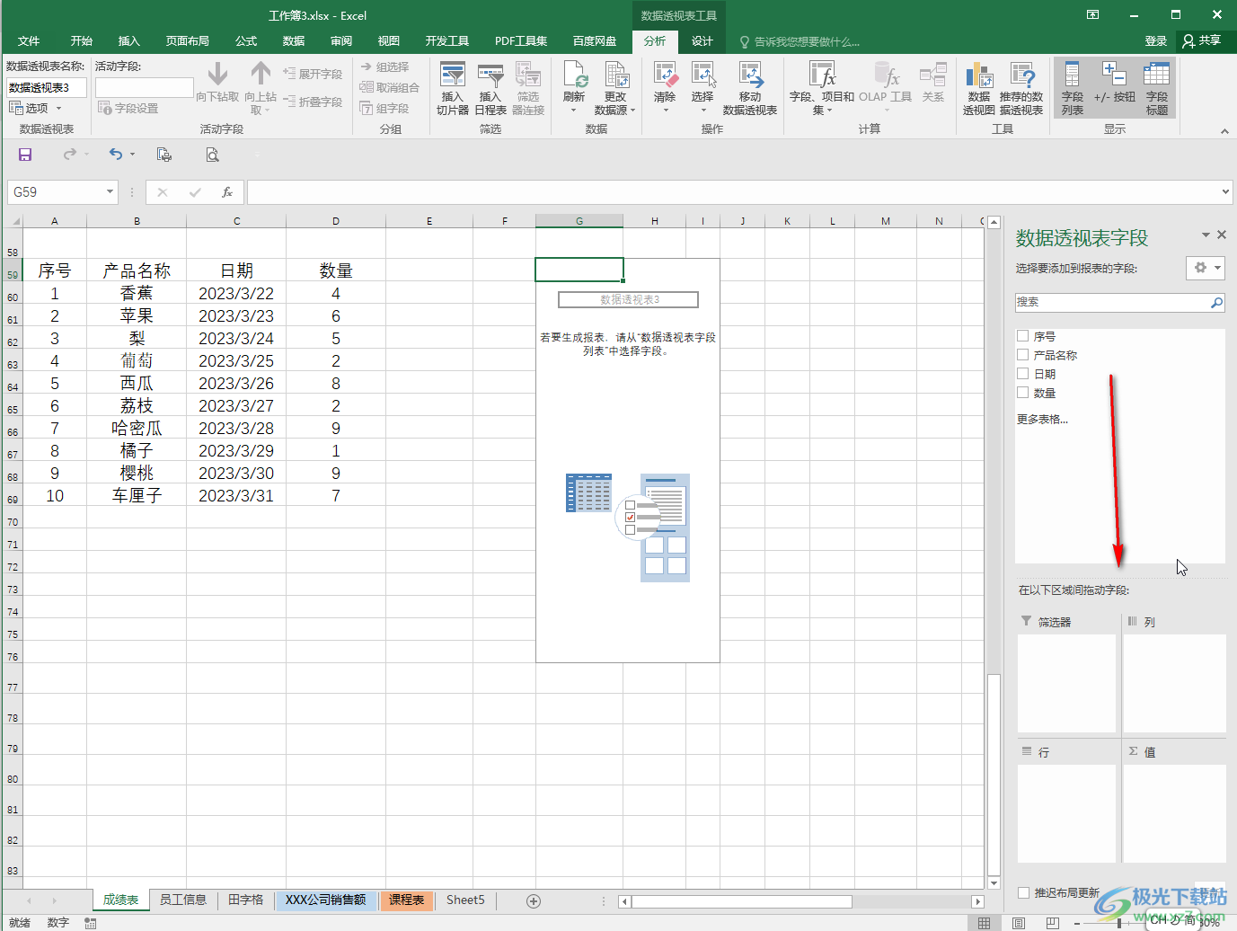Click the quick print preview toolbar icon
Image resolution: width=1237 pixels, height=931 pixels.
coord(163,155)
